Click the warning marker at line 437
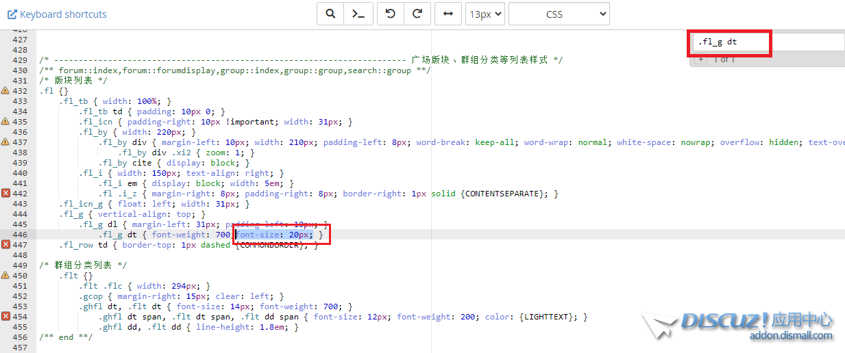 (5, 142)
